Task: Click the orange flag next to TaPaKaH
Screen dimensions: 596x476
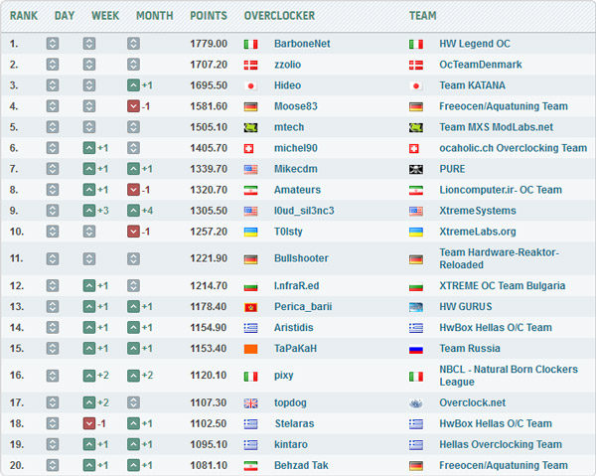Action: point(250,349)
